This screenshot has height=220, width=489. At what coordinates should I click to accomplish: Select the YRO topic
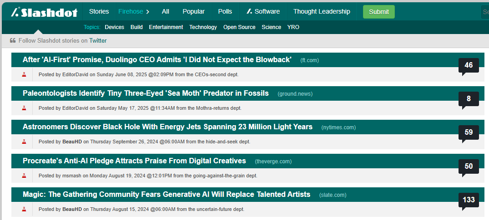pos(293,27)
